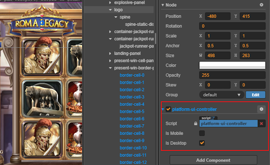
Task: Select border-cell-1 in hierarchy
Action: pos(132,82)
